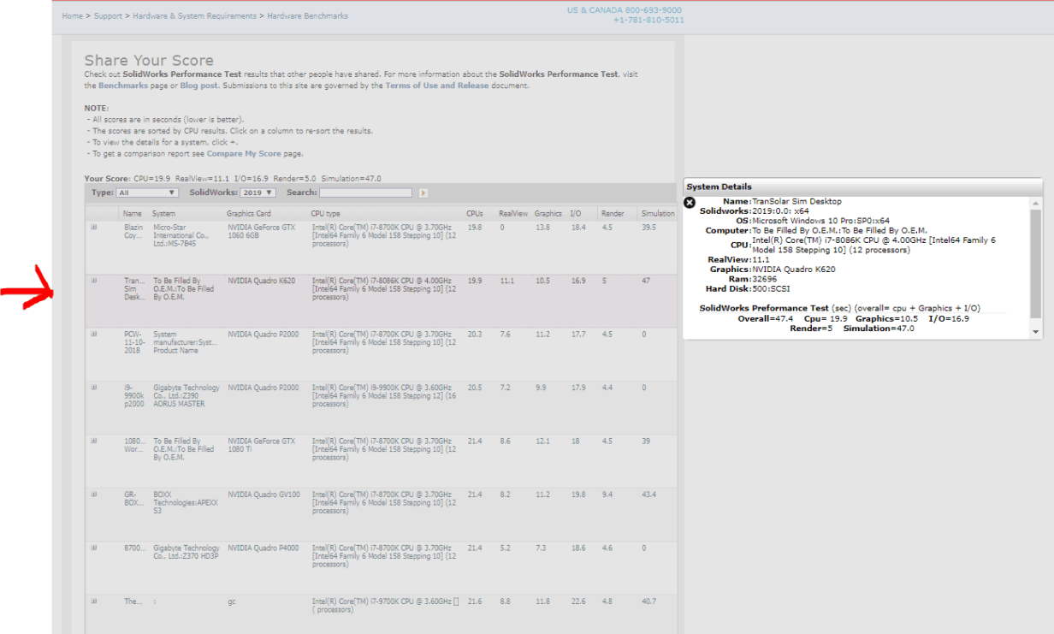Sort results by the Simulation column
Image resolution: width=1054 pixels, height=634 pixels.
(658, 214)
